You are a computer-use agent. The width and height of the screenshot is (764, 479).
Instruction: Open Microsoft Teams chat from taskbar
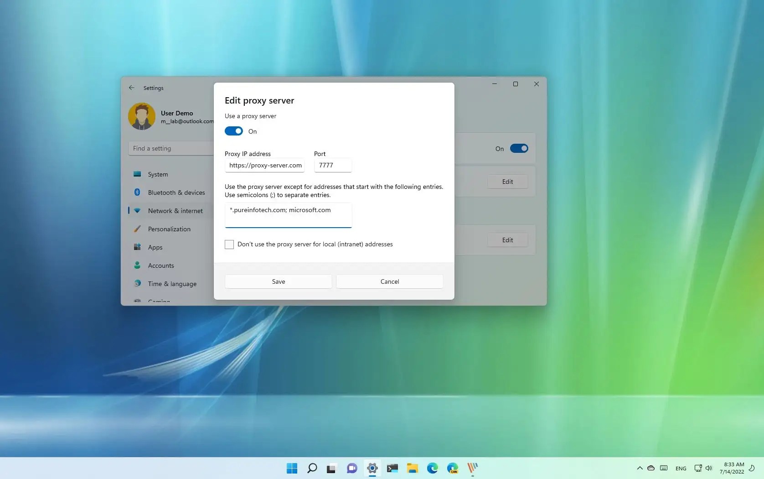(351, 468)
